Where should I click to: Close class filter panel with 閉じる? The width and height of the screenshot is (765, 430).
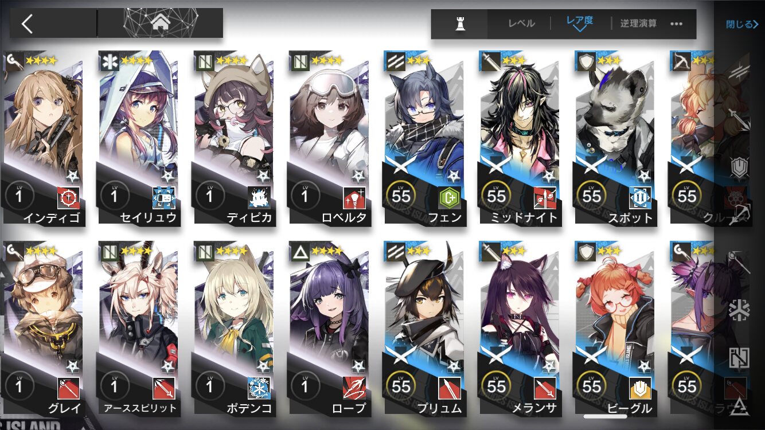742,24
